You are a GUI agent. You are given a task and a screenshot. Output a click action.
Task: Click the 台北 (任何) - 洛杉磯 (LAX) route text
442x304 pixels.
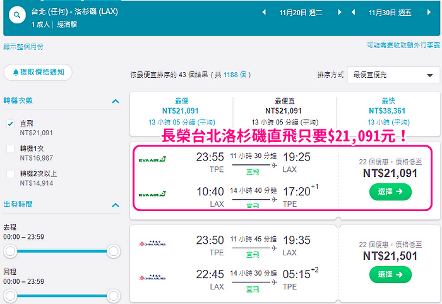[x=75, y=11]
